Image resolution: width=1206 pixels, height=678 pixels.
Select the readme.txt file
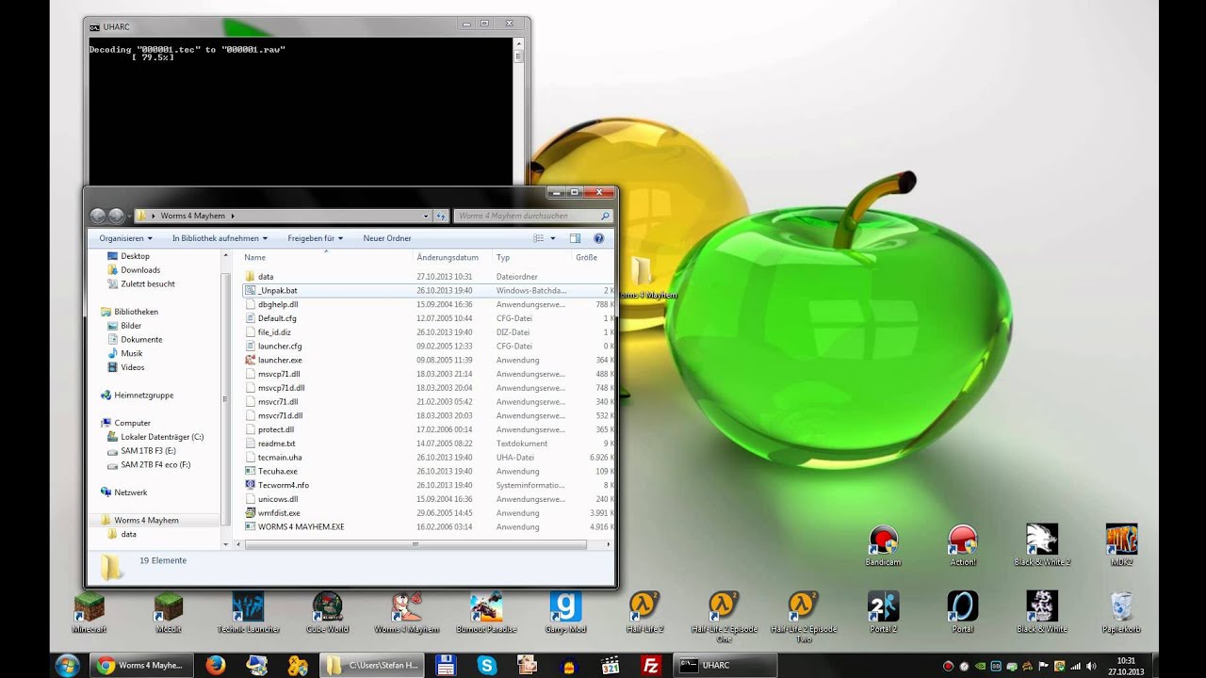tap(428, 444)
